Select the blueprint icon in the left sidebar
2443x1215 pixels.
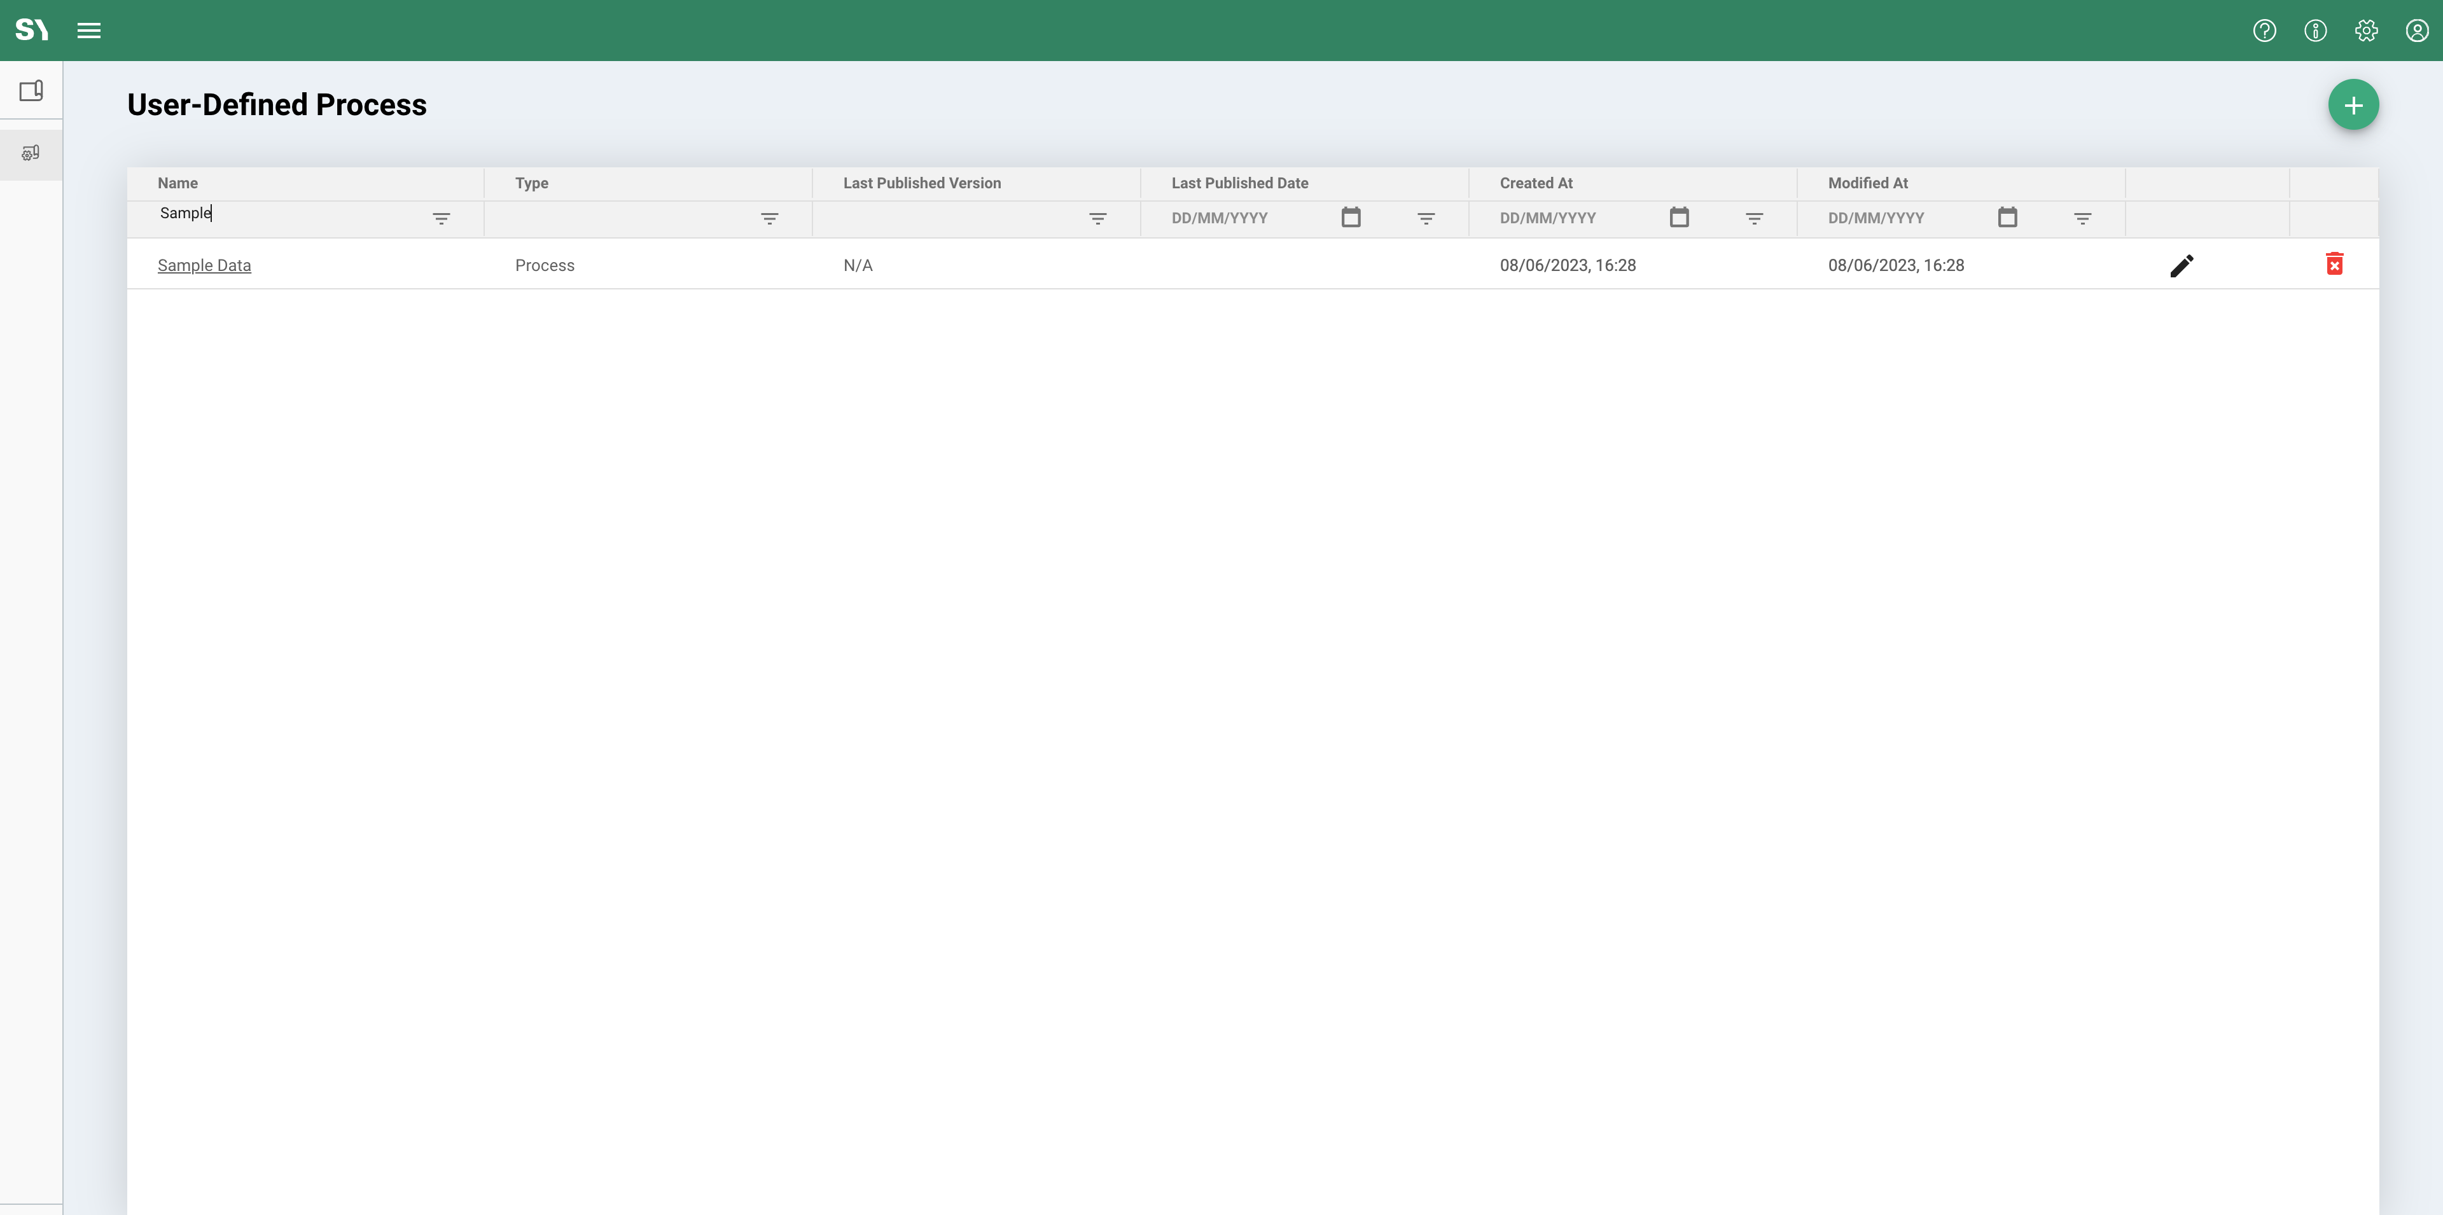(x=31, y=90)
